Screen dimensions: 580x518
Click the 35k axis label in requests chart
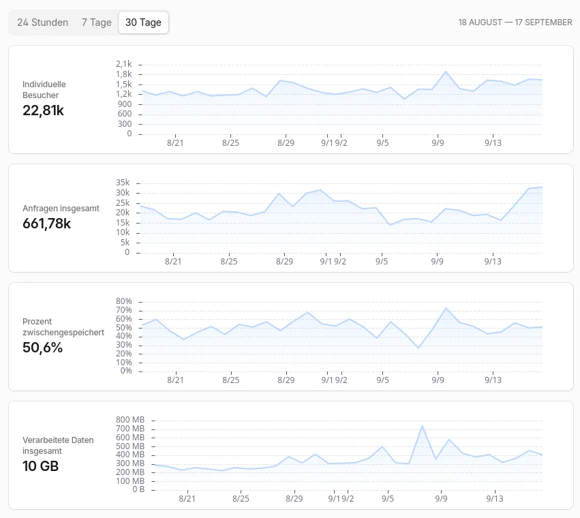(123, 183)
